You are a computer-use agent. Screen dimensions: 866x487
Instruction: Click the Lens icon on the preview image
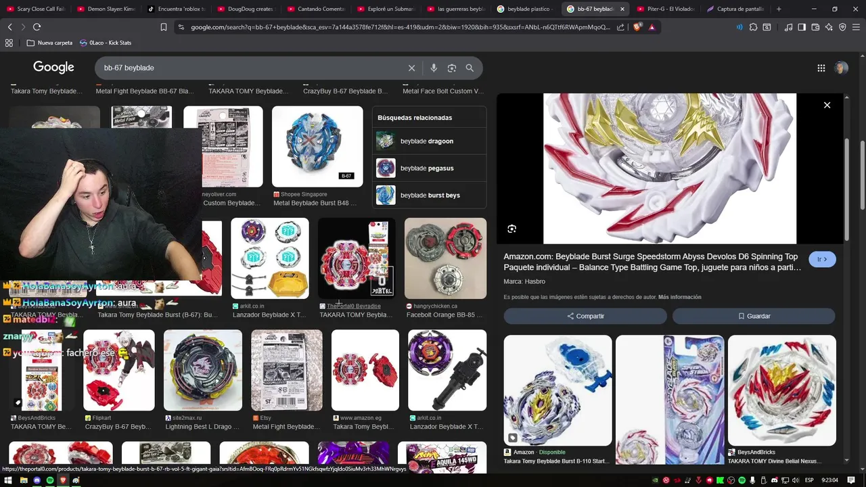pos(512,229)
